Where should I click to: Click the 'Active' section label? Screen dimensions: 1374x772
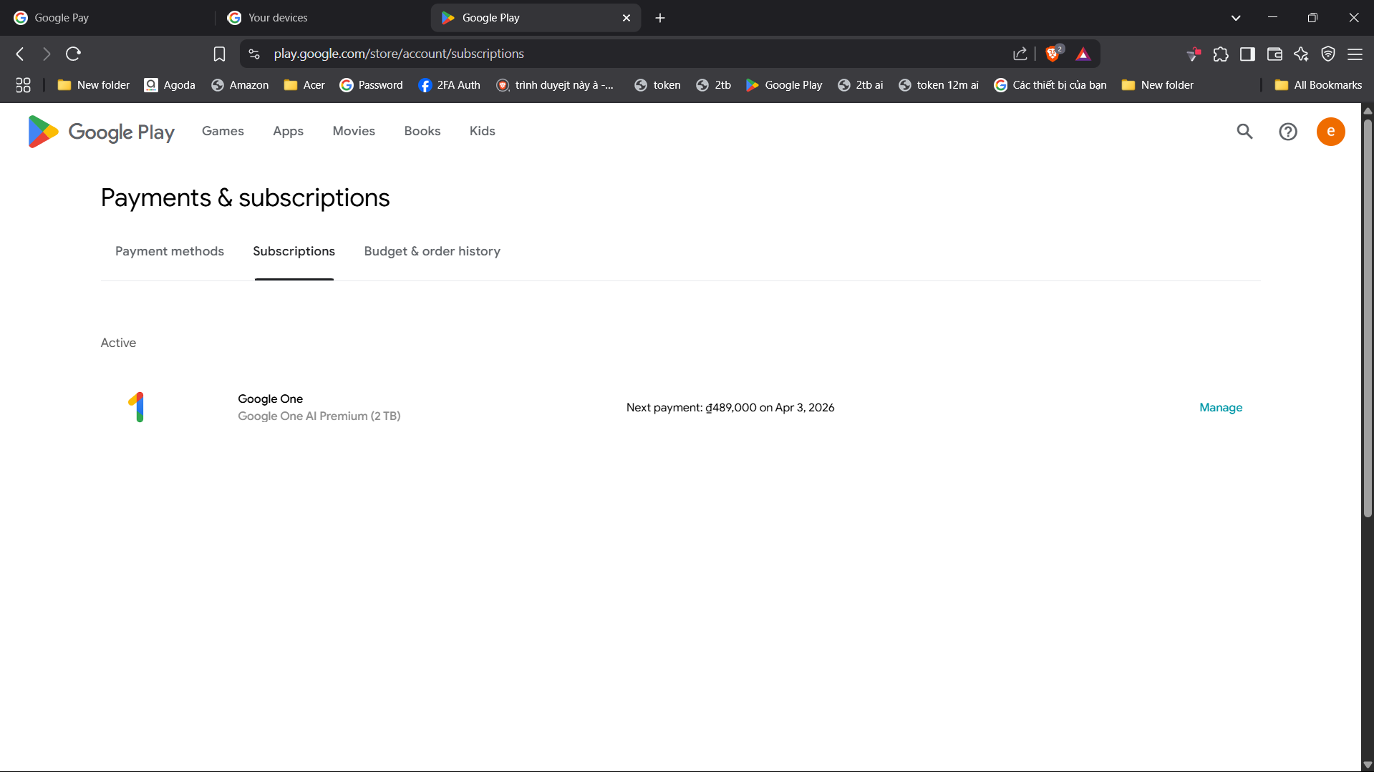click(x=118, y=343)
